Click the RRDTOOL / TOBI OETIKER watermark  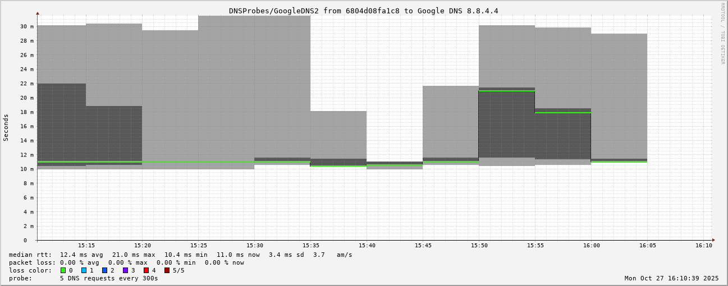click(722, 34)
